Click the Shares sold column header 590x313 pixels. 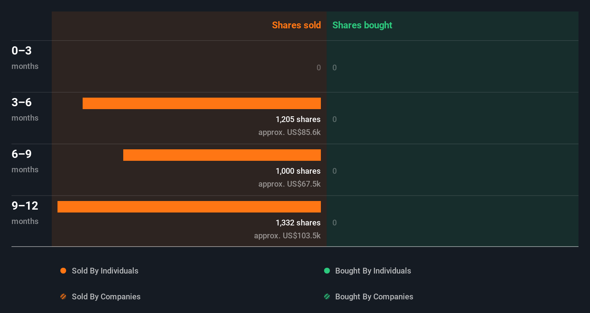(296, 25)
